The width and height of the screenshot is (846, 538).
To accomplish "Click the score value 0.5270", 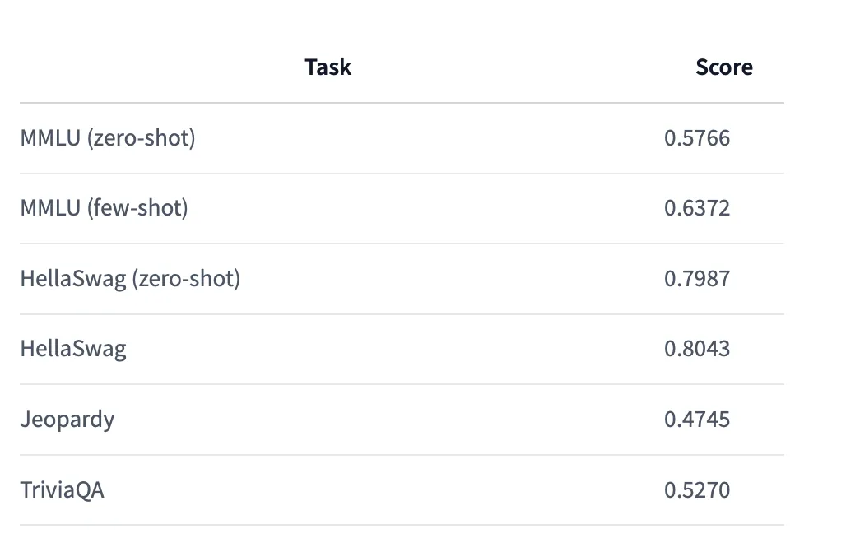I will coord(697,490).
